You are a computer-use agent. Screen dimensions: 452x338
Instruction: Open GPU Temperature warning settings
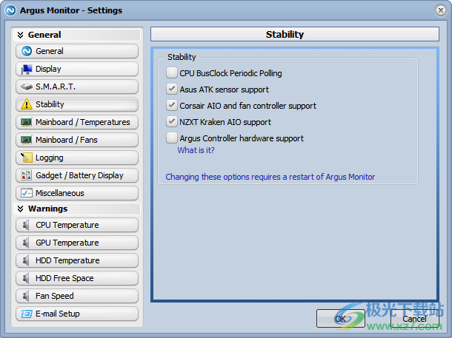[x=77, y=243]
